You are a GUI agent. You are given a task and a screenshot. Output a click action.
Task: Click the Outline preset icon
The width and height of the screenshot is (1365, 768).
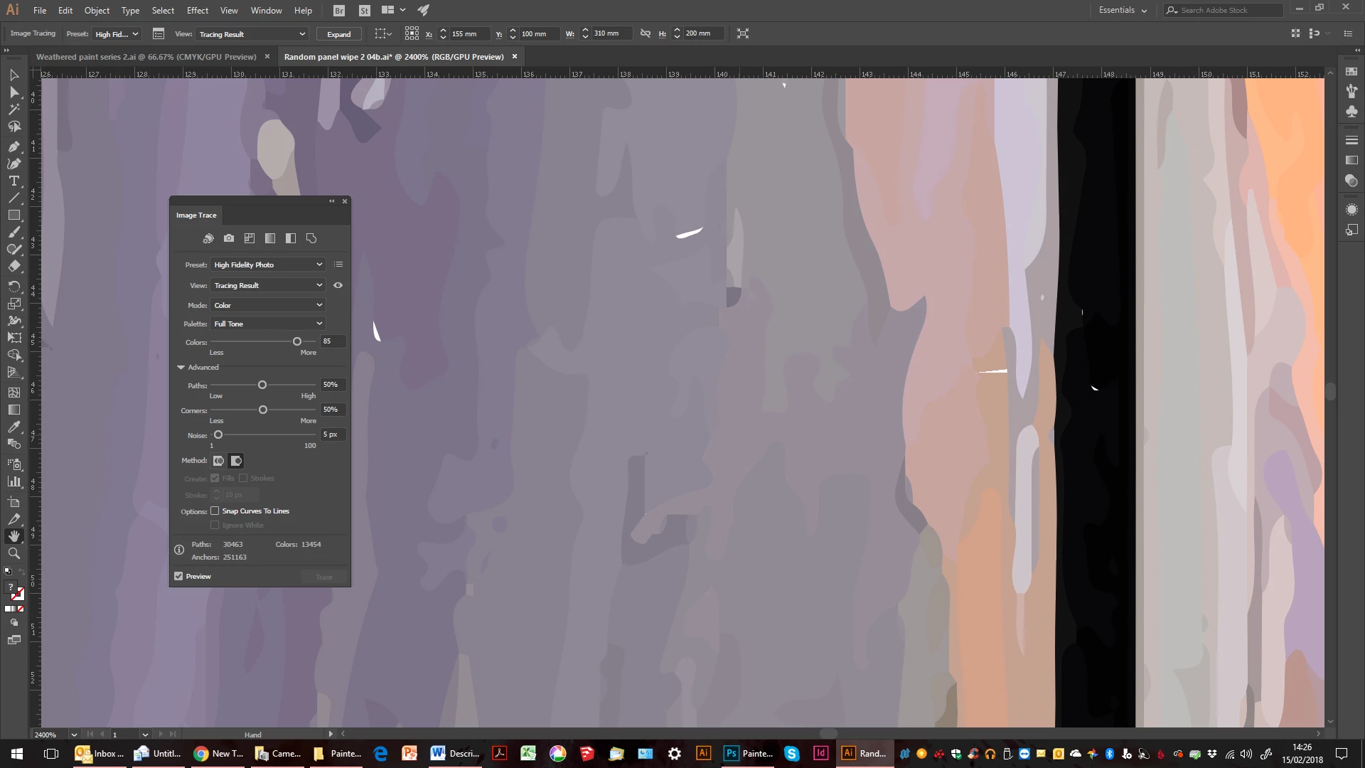click(311, 238)
